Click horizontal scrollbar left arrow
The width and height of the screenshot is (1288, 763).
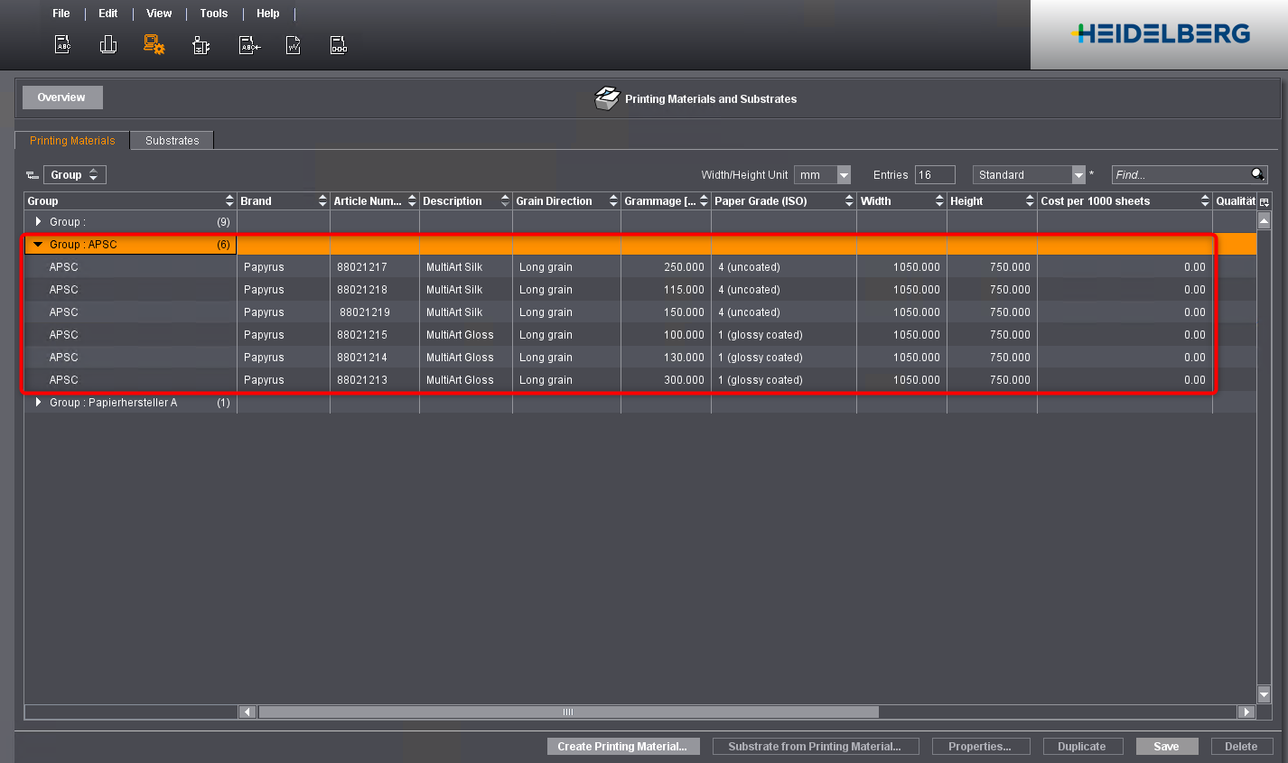coord(247,712)
